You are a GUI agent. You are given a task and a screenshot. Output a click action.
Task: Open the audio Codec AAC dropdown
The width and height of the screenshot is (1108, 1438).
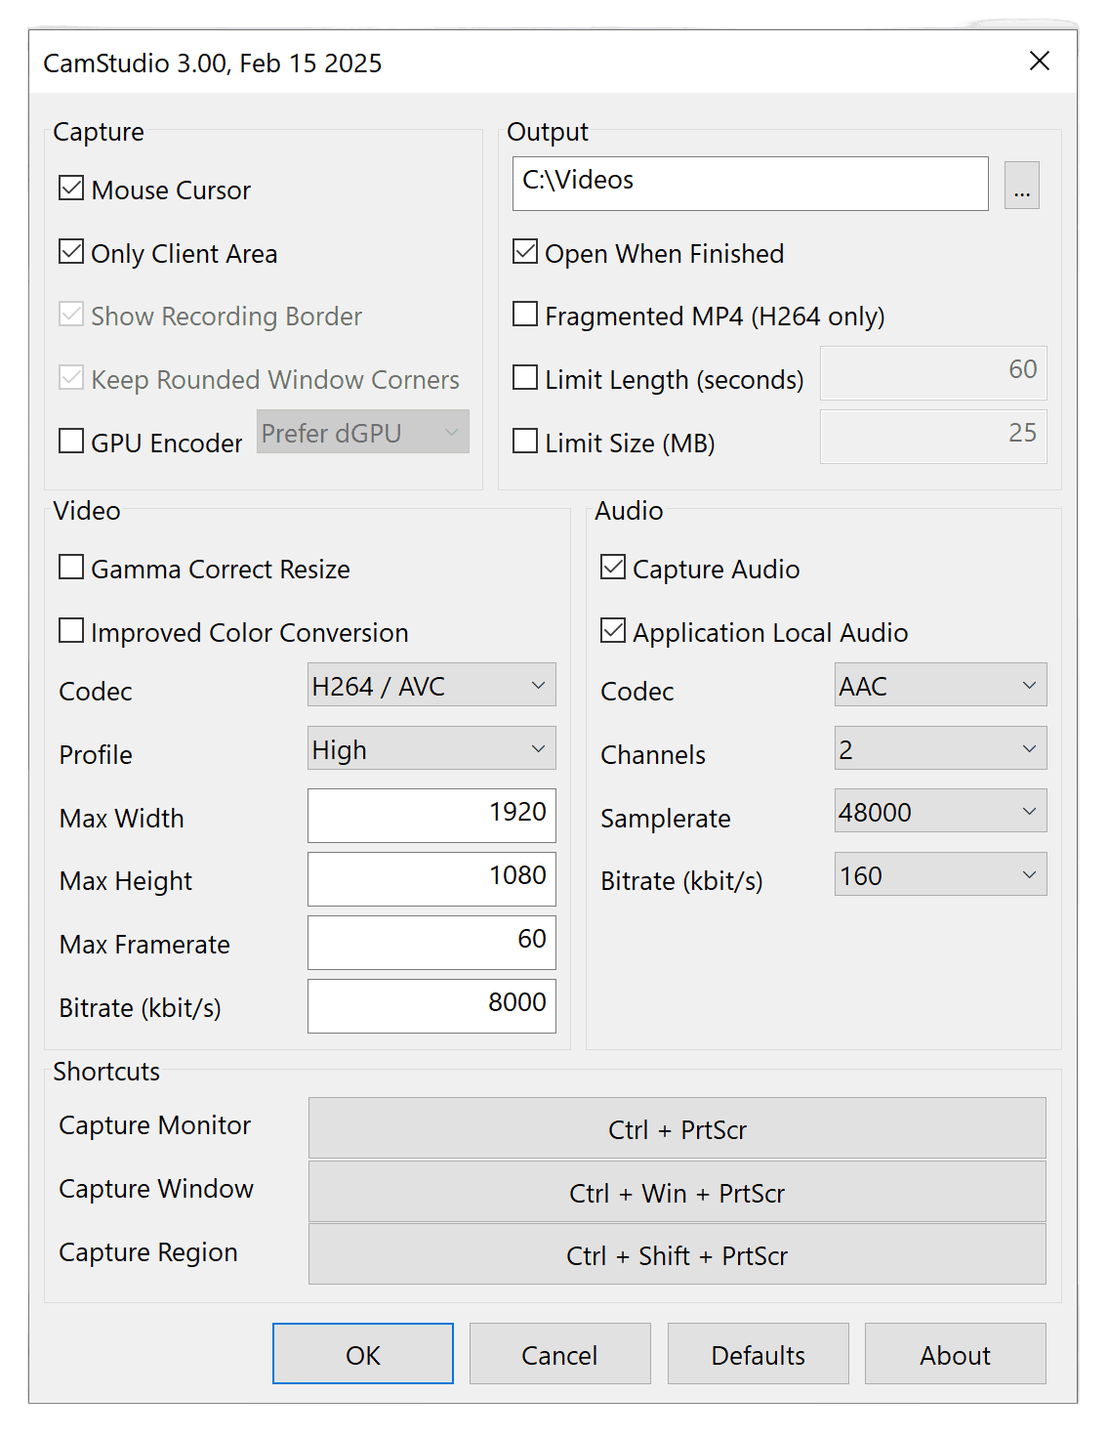coord(940,685)
